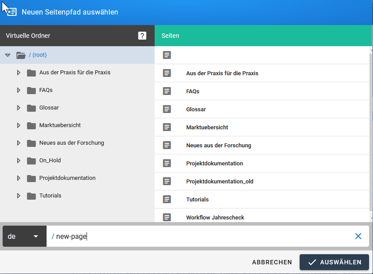This screenshot has width=373, height=274.
Task: Expand the Aus der Praxis folder
Action: [x=18, y=73]
